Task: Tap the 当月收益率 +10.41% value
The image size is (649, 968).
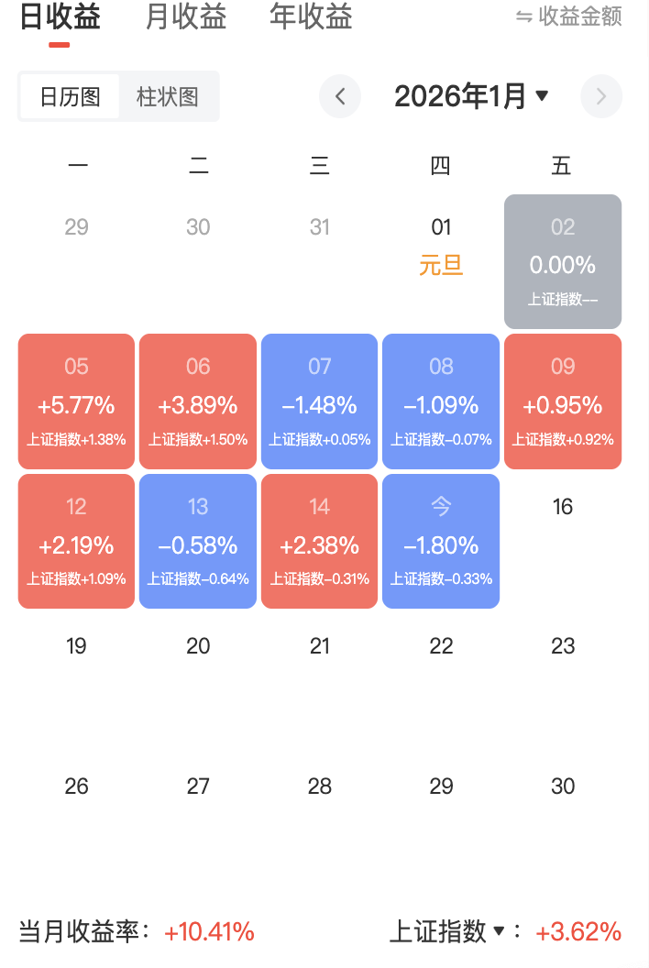Action: pyautogui.click(x=209, y=932)
